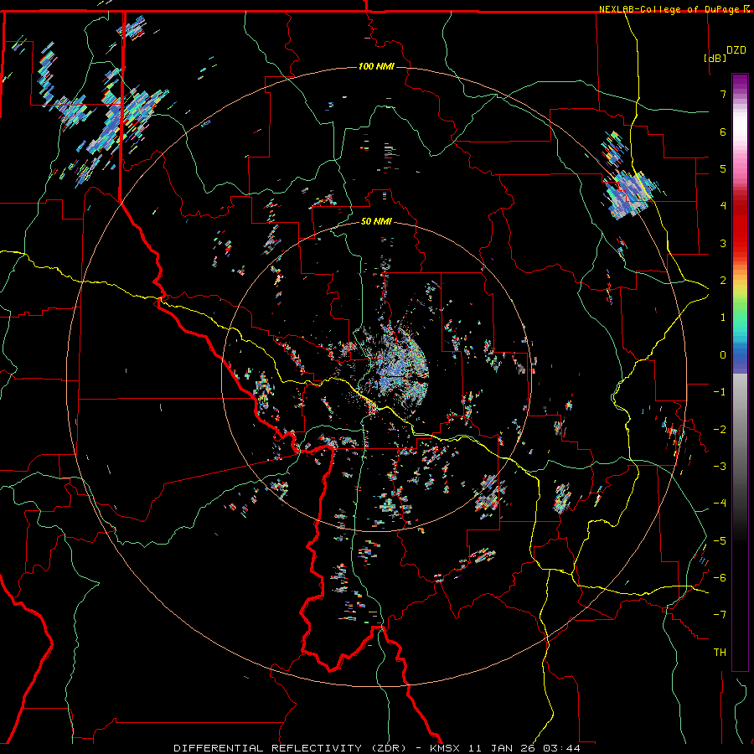Click the 4 value on color scale
Image resolution: width=754 pixels, height=754 pixels.
pos(723,206)
